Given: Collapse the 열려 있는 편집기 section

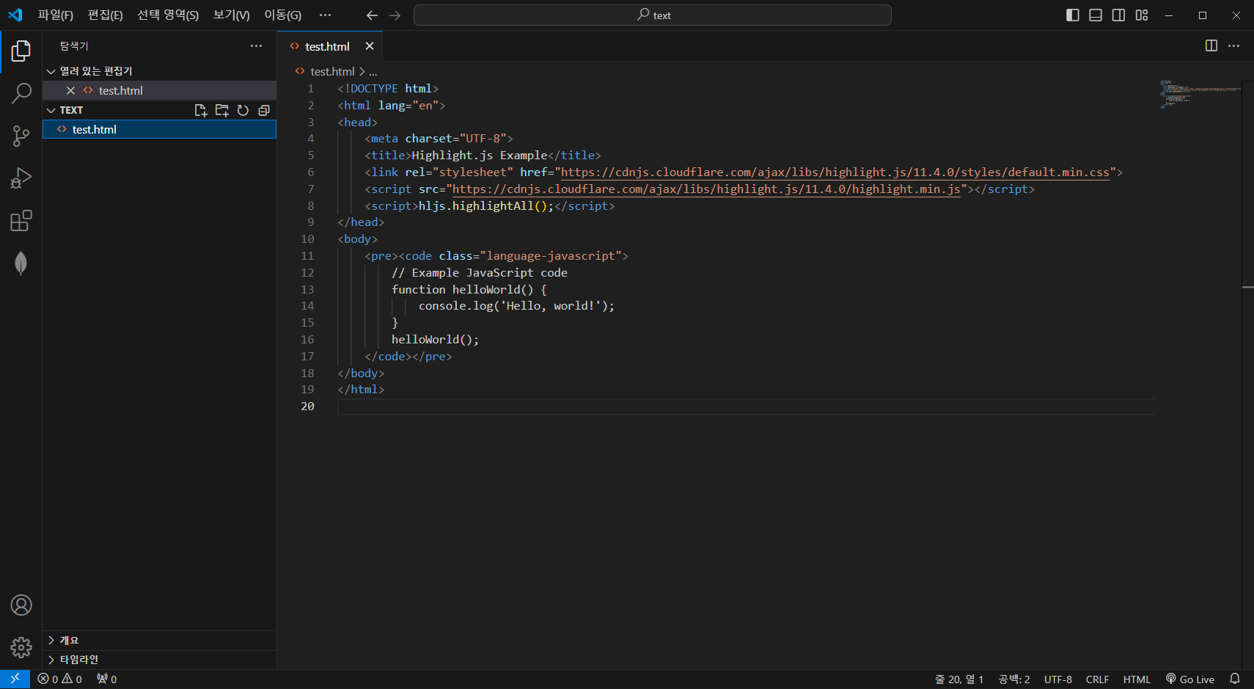Looking at the screenshot, I should (51, 70).
